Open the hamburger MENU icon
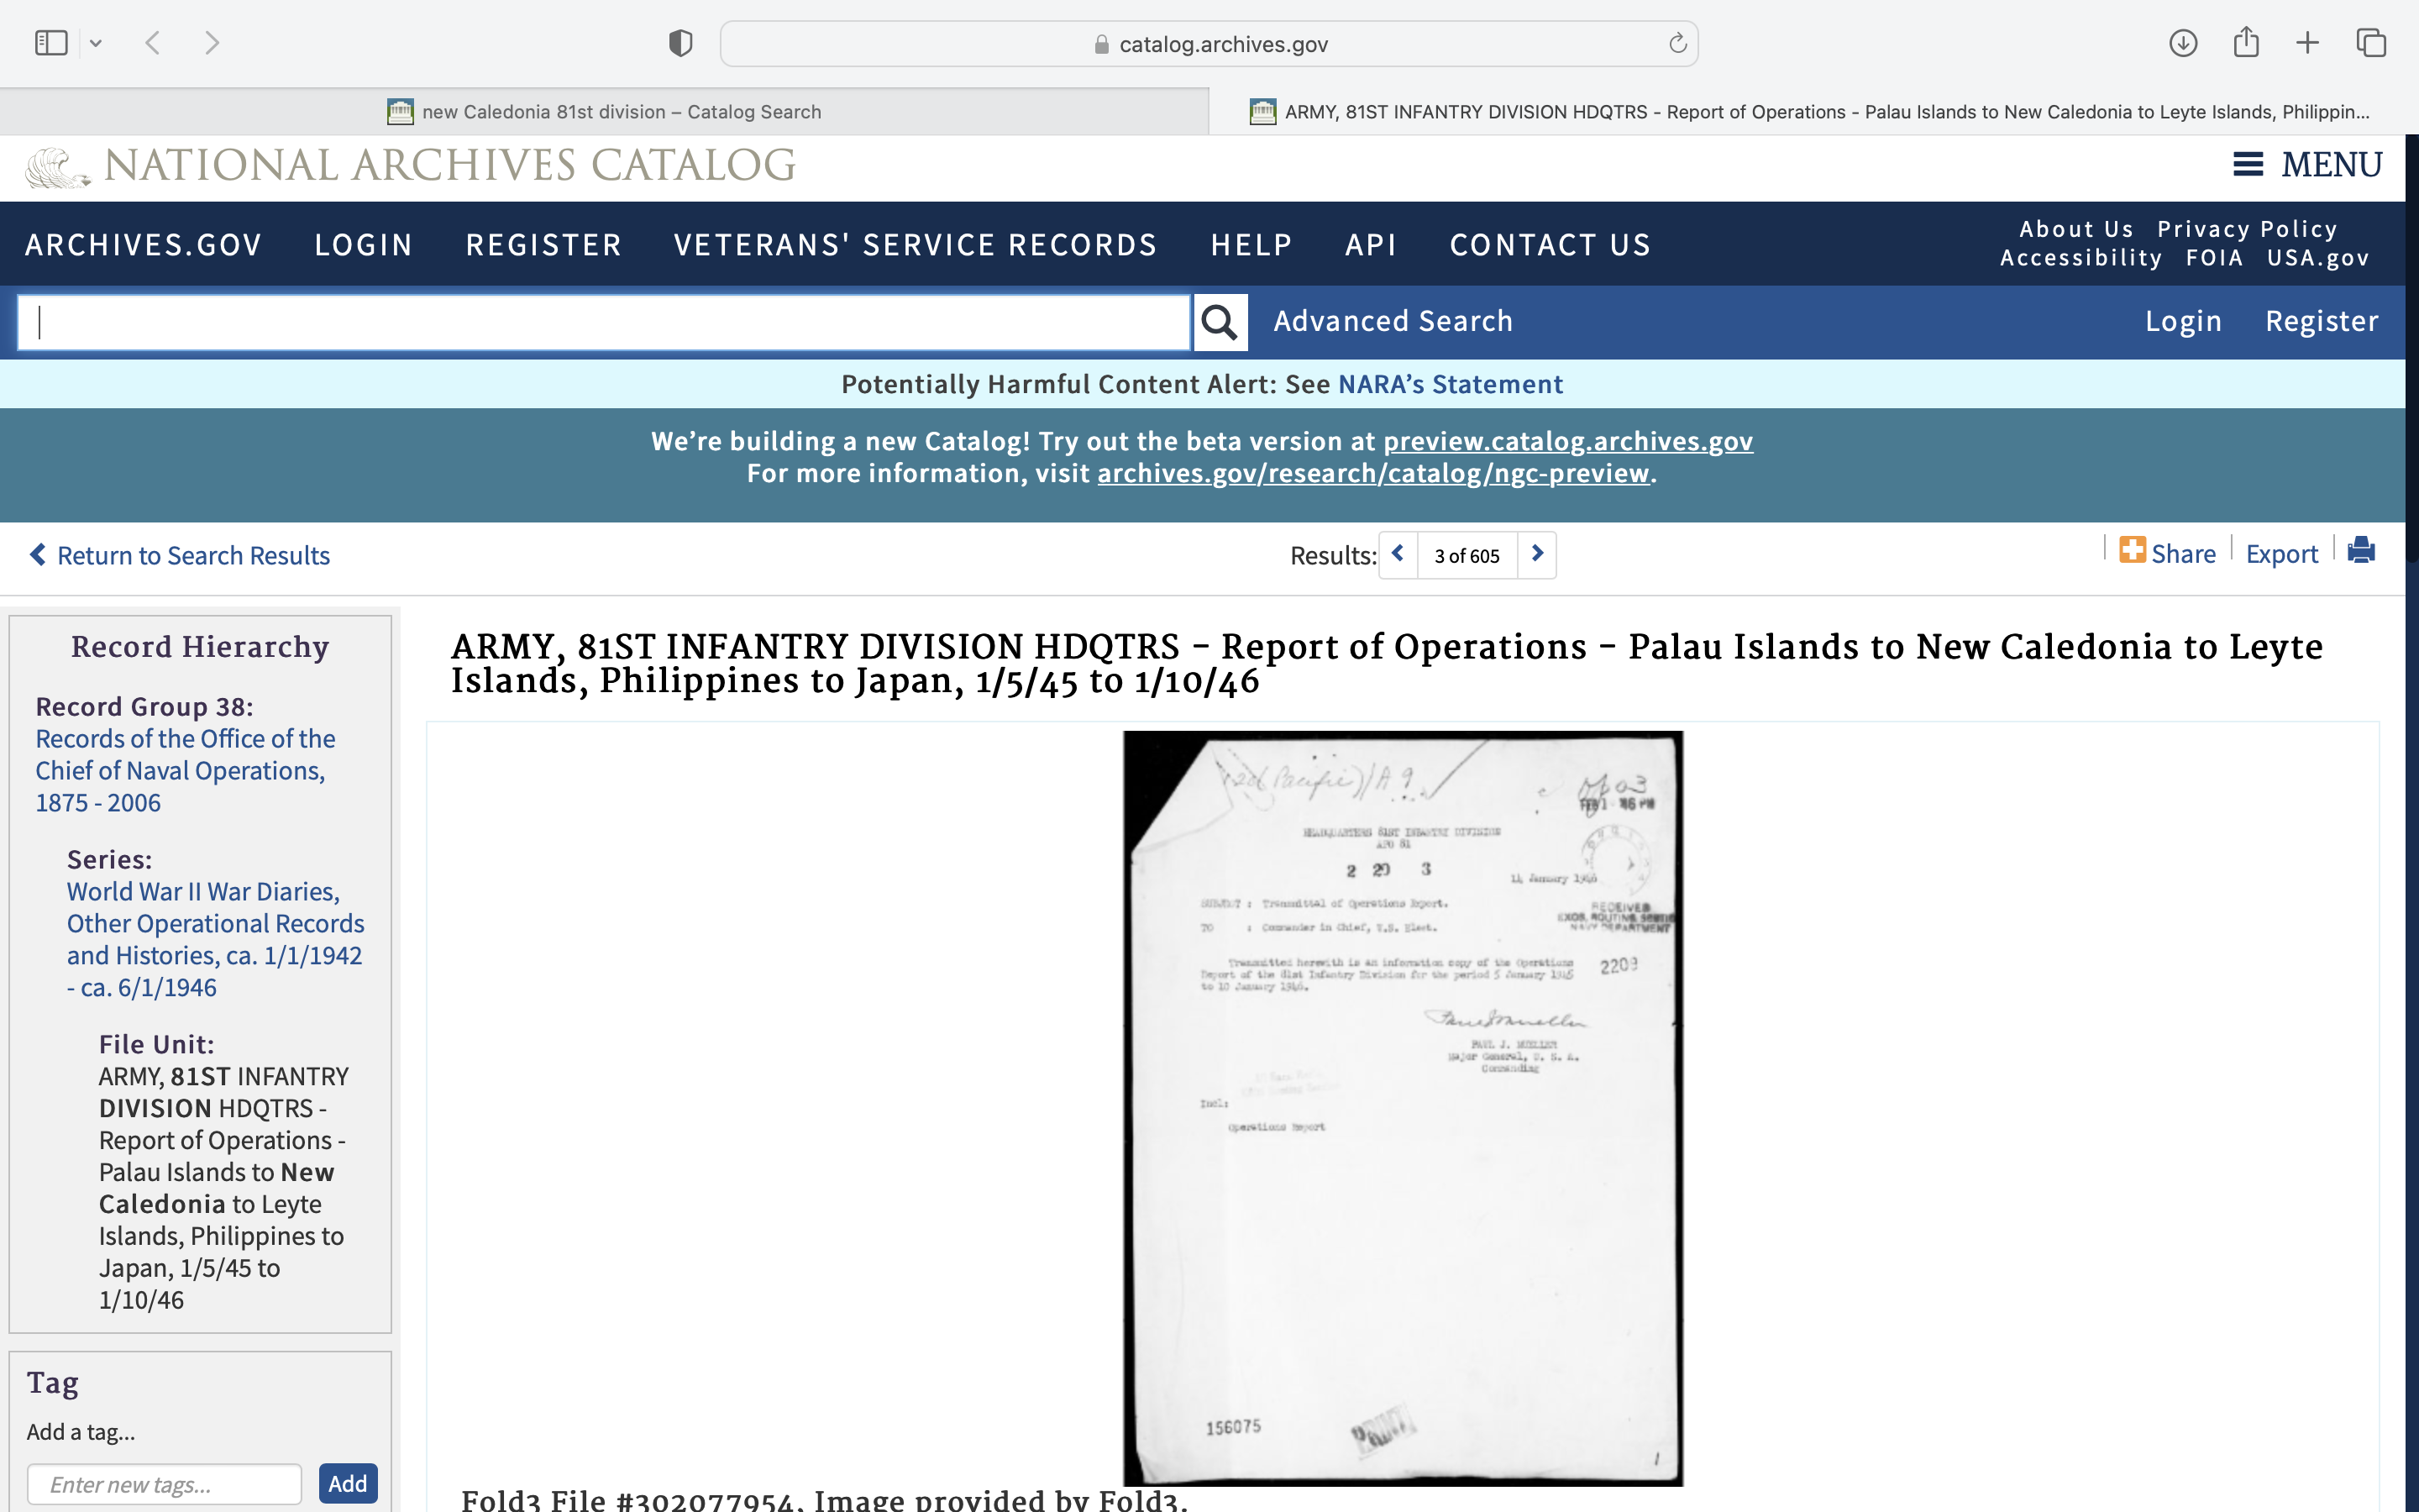Screen dimensions: 2419x1512 [2248, 164]
